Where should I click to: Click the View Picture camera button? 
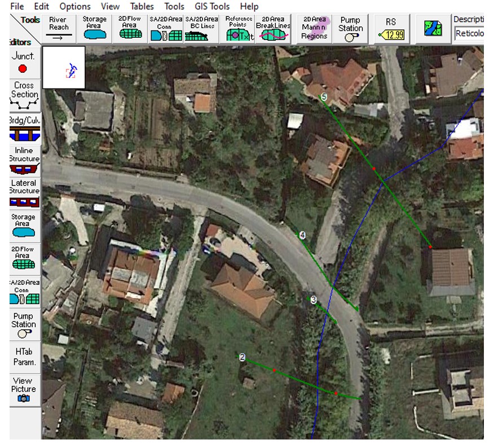pos(24,389)
